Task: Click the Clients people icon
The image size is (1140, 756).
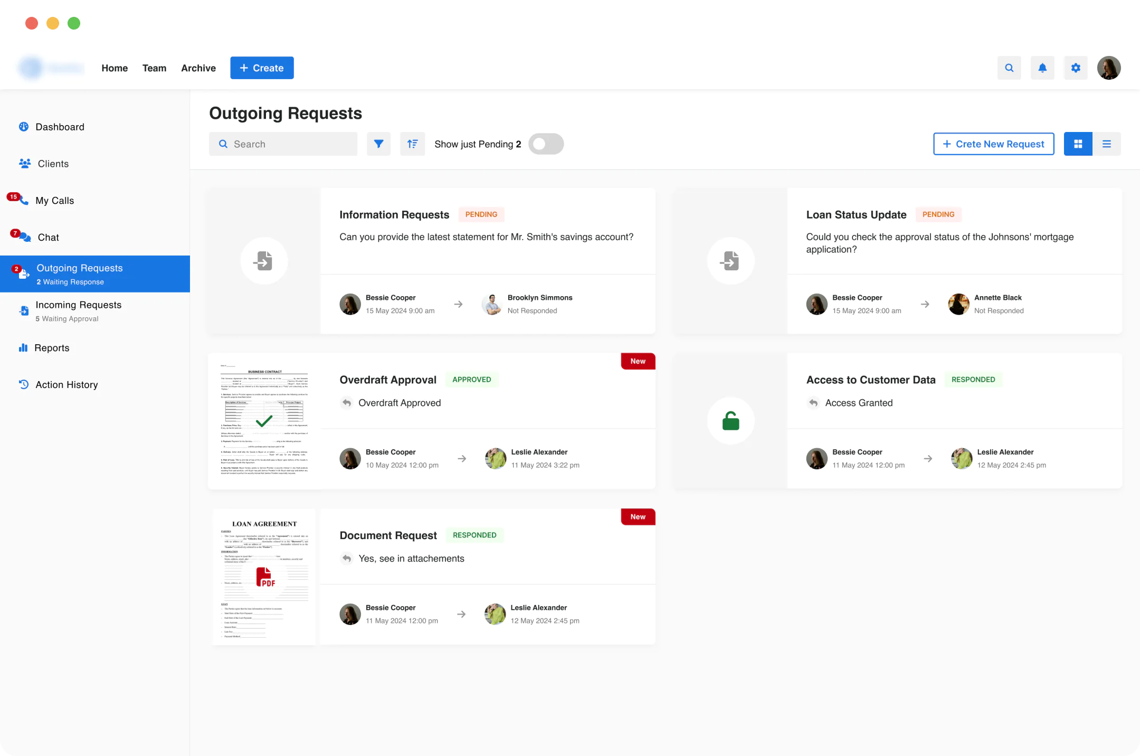Action: click(x=25, y=164)
